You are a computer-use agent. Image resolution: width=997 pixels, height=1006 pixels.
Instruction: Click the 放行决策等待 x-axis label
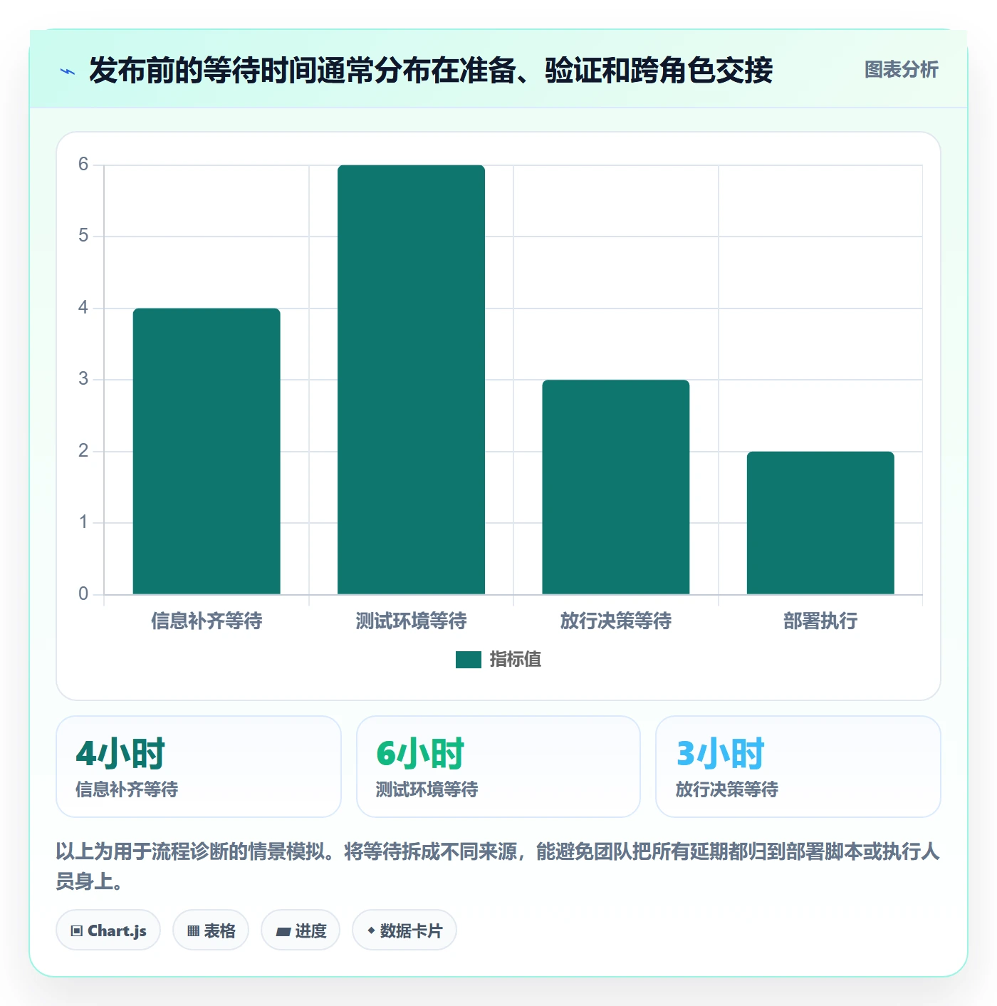point(616,621)
